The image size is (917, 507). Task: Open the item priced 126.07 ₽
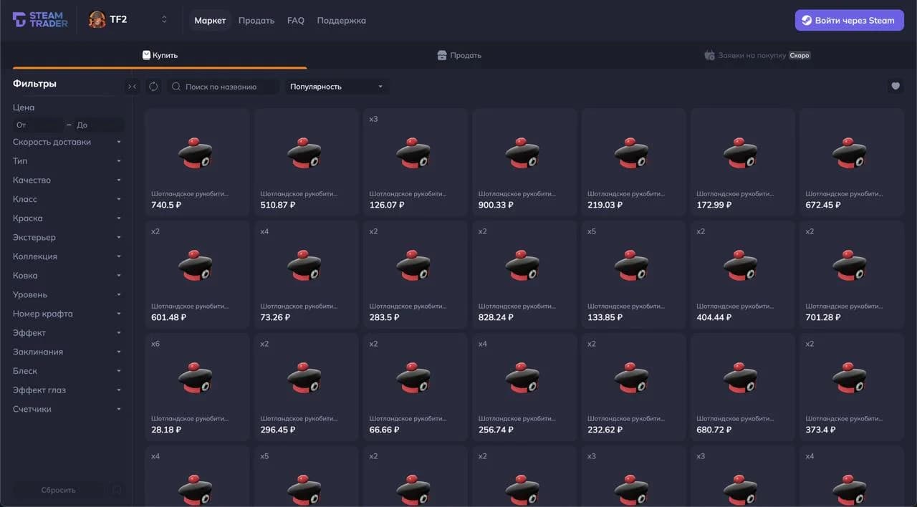[x=416, y=163]
